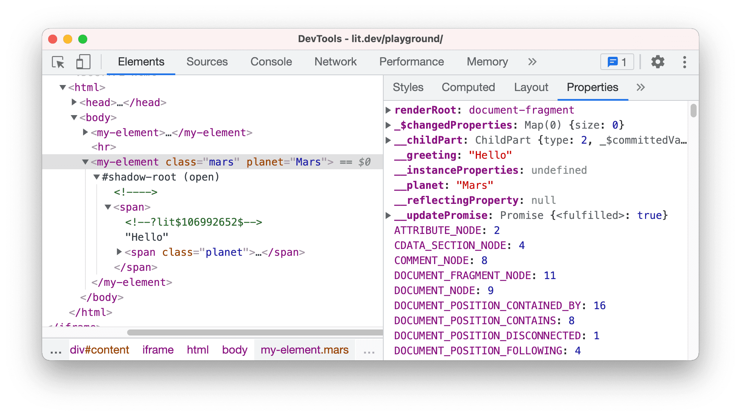Click the comment/feedback icon
This screenshot has width=741, height=416.
(616, 62)
